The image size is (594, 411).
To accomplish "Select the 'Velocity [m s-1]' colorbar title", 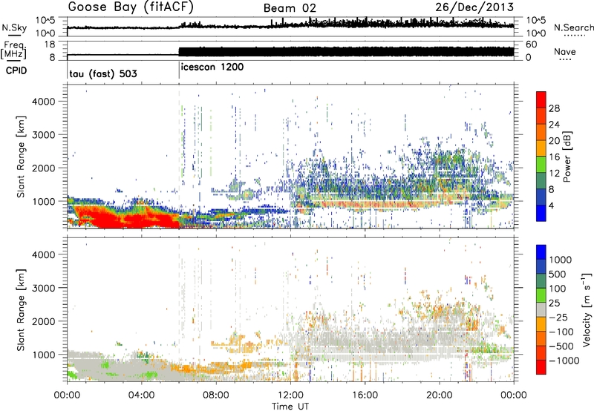I will tap(587, 309).
